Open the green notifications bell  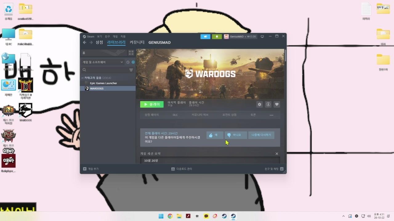click(x=217, y=37)
